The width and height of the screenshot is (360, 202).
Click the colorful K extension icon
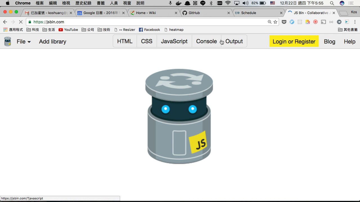[308, 22]
